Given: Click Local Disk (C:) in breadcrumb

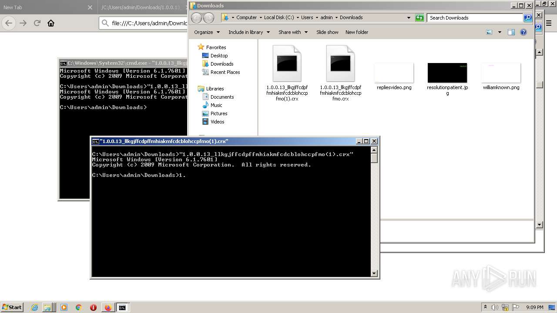Looking at the screenshot, I should (x=278, y=18).
